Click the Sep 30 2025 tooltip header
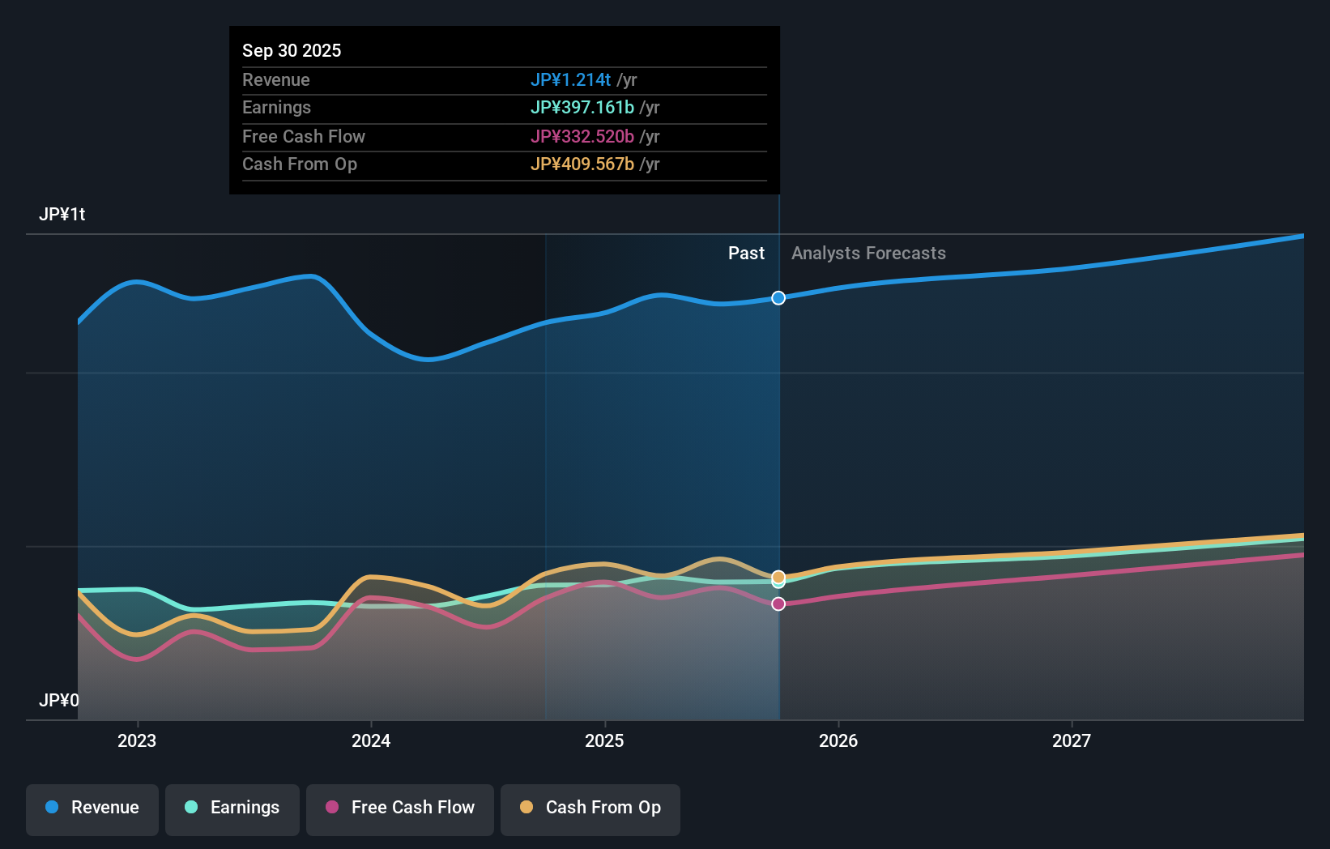Screen dimensions: 1330x849 click(x=292, y=50)
